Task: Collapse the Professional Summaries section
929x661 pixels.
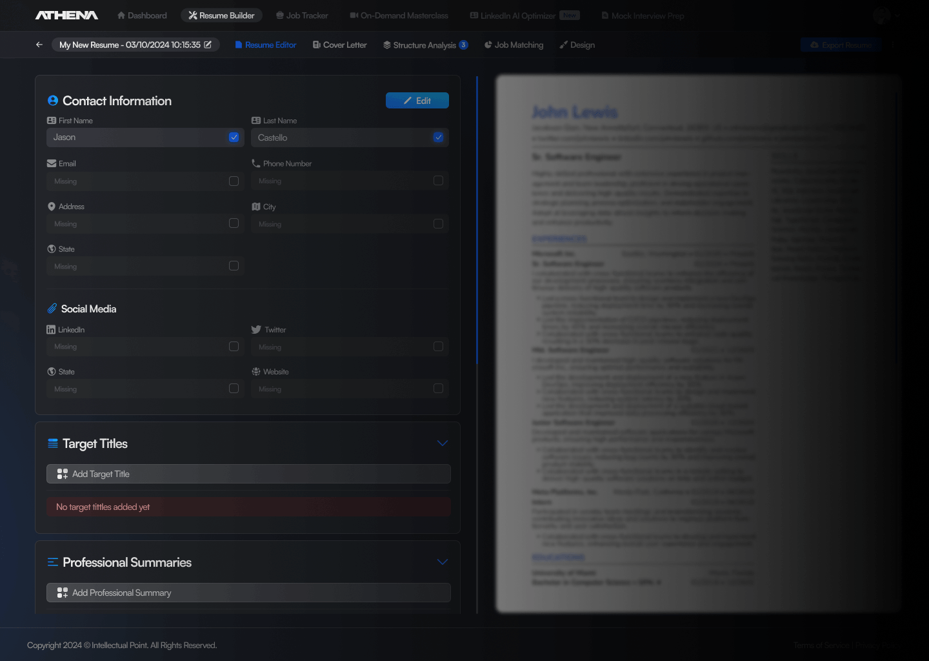Action: point(443,562)
